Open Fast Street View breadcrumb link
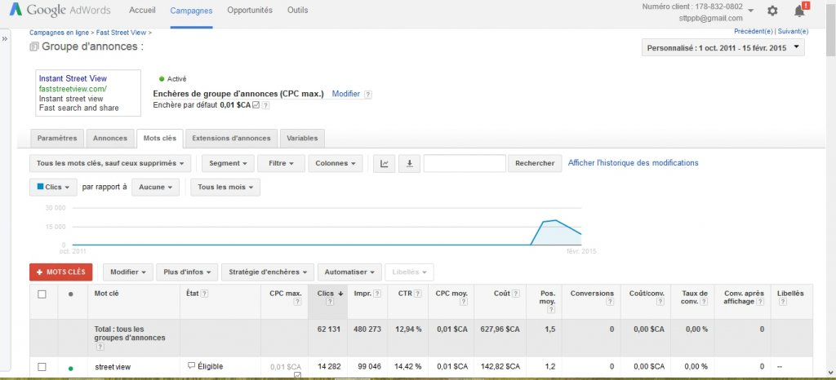Screen dimensions: 836x380 click(121, 33)
